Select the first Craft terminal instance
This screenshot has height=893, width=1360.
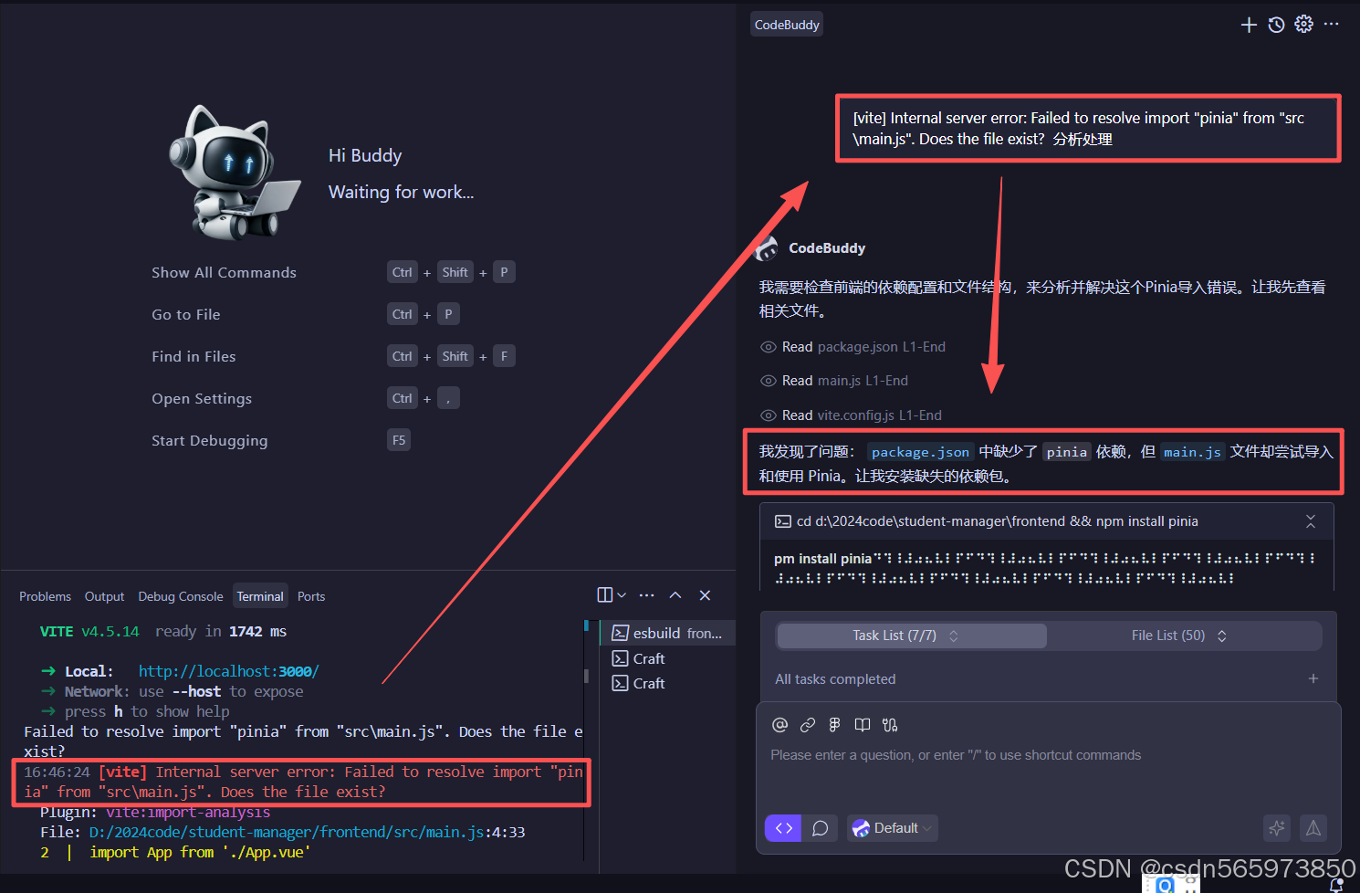(x=668, y=658)
